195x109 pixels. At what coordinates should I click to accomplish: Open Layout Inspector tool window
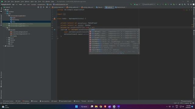click(186, 101)
